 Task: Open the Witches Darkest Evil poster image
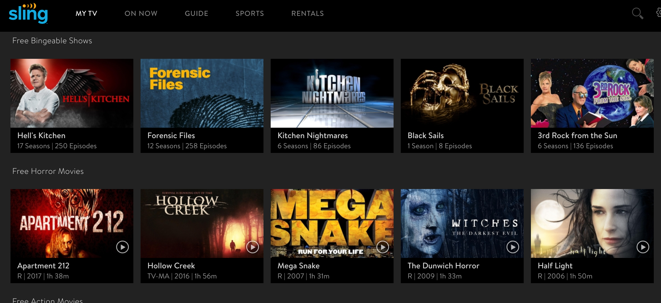coord(462,223)
